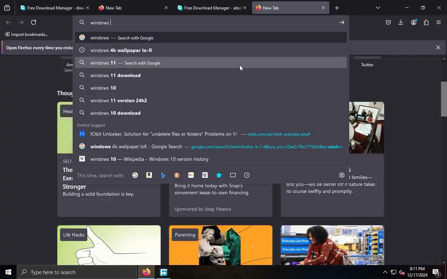Select 'windows — Search with Google' suggestion
447x279 pixels.
click(x=211, y=38)
